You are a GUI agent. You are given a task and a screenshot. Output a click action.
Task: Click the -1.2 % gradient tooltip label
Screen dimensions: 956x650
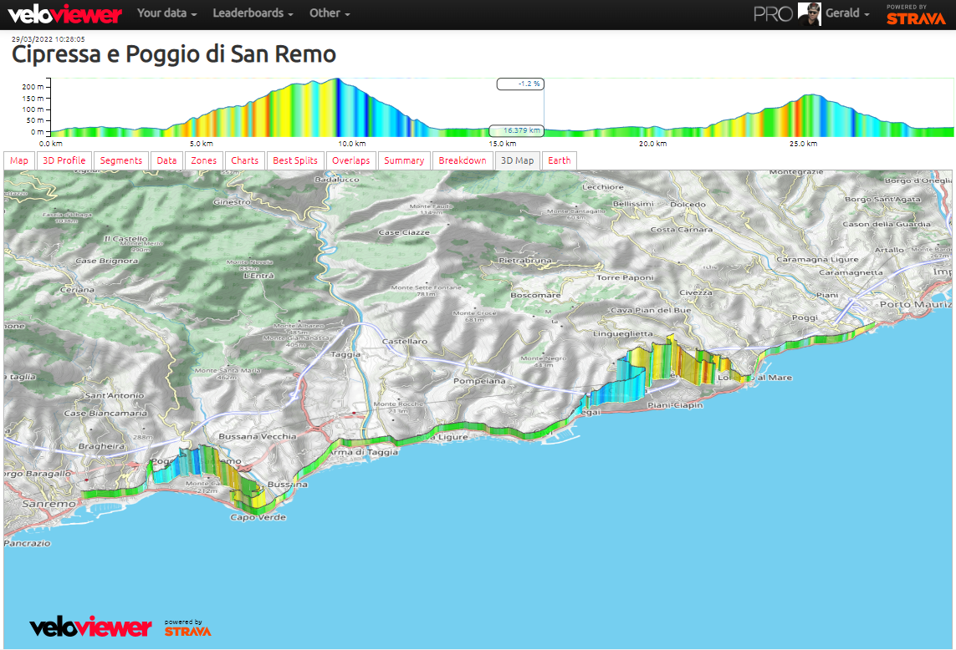coord(521,84)
